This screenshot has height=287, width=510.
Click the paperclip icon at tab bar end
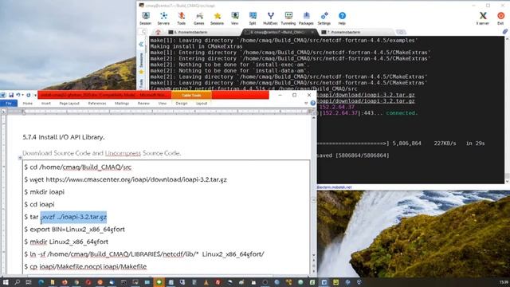[504, 32]
